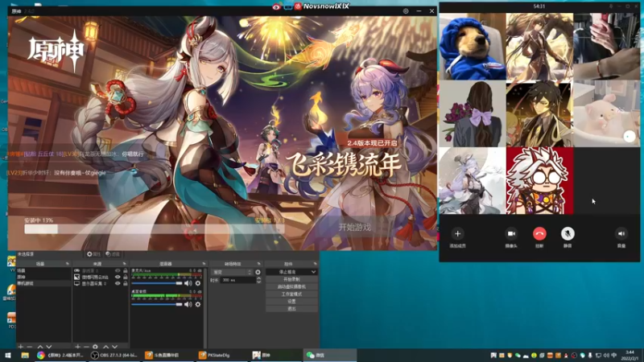Image resolution: width=644 pixels, height=362 pixels.
Task: Select the 原神 scene in OBS
Action: pos(43,277)
